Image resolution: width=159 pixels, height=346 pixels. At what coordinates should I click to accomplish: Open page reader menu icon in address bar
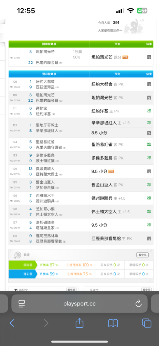tap(22, 304)
